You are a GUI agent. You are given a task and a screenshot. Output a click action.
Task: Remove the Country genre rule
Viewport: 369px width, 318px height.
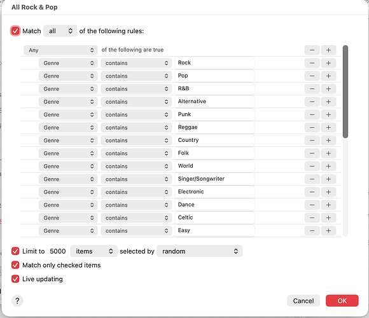pyautogui.click(x=312, y=141)
